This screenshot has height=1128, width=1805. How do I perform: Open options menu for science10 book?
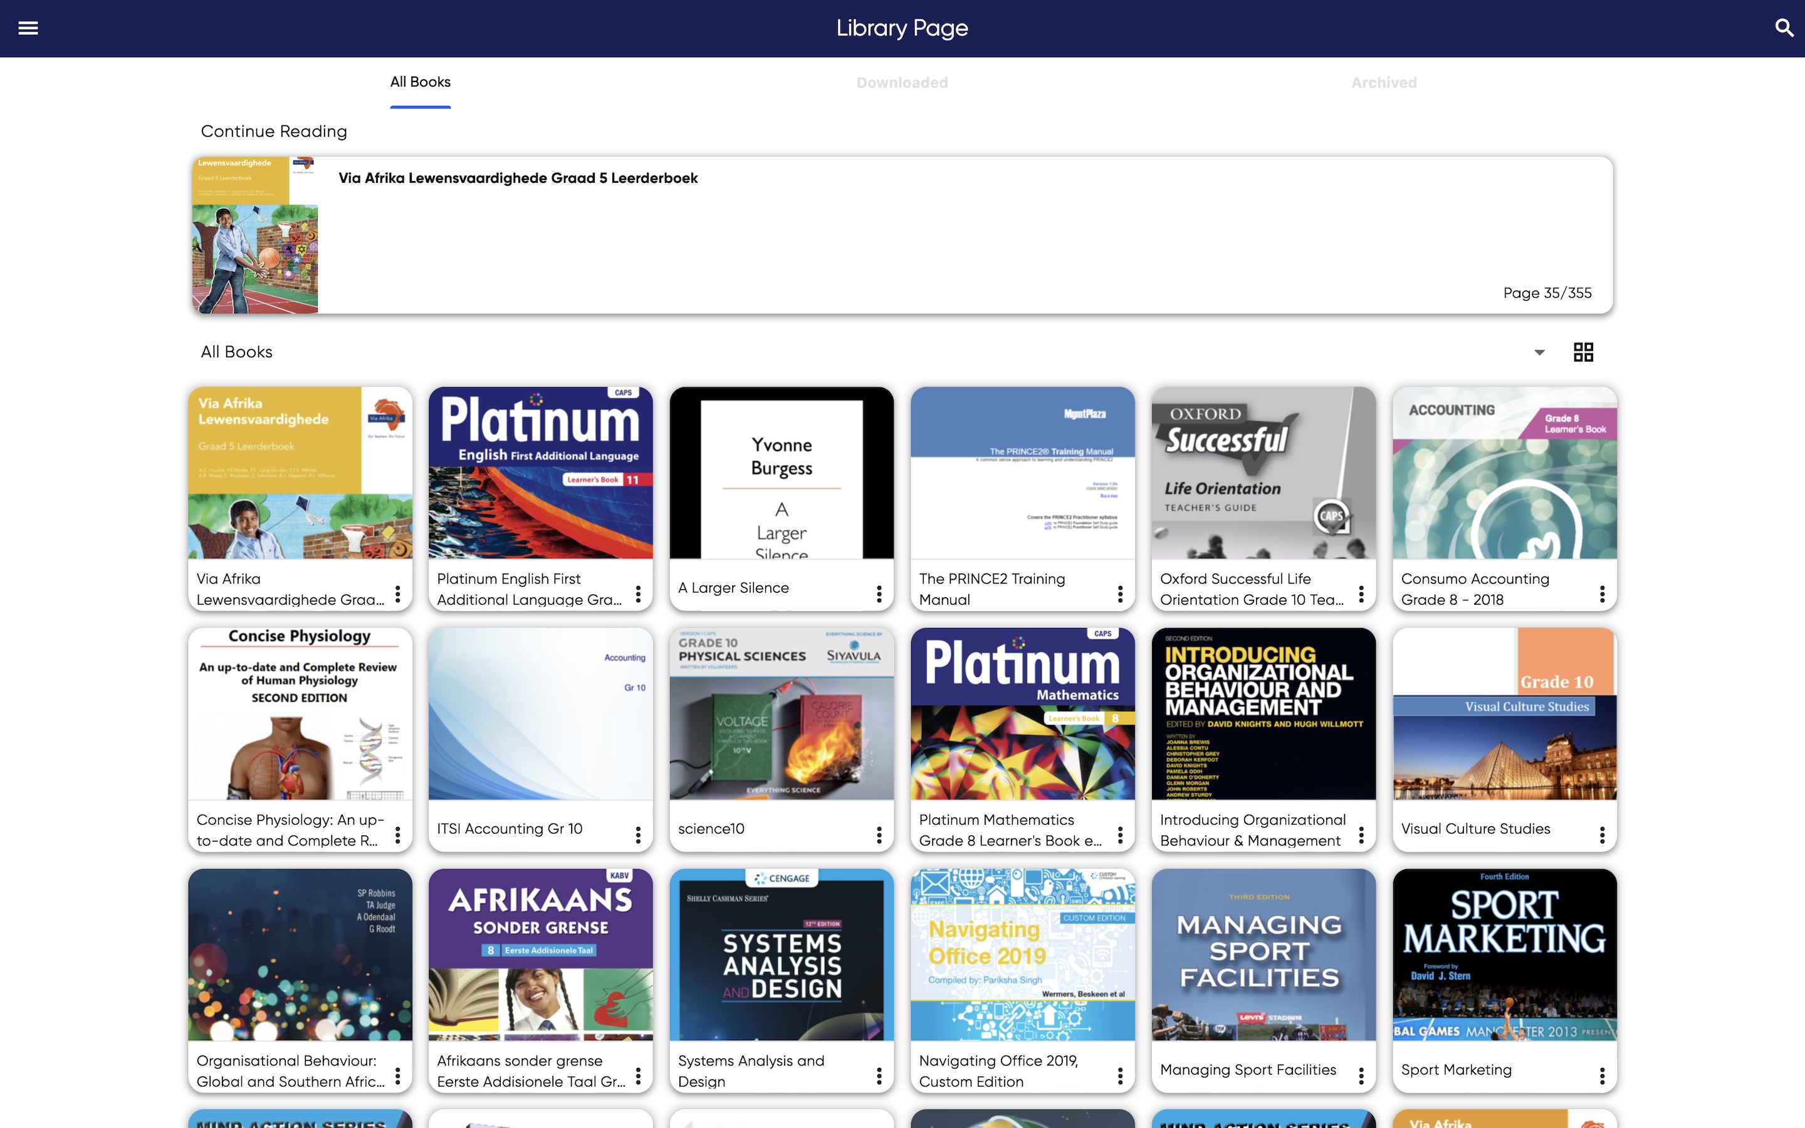point(879,835)
